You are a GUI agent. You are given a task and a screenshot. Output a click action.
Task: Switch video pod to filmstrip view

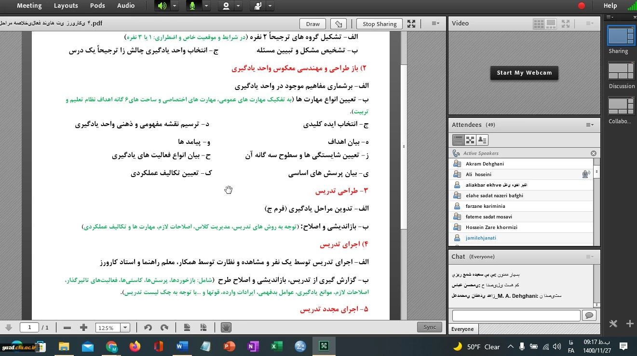pyautogui.click(x=550, y=23)
